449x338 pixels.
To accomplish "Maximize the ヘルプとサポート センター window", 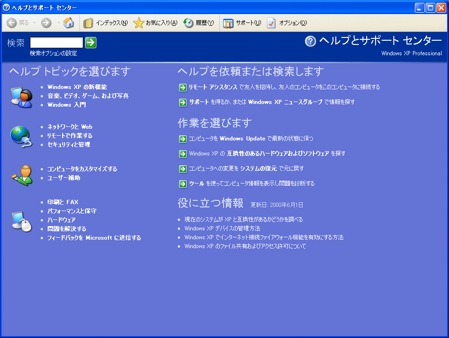I will [x=430, y=8].
